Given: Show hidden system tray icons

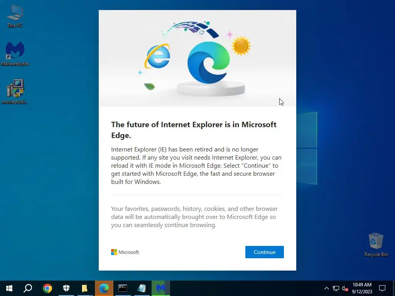Looking at the screenshot, I should tap(326, 288).
